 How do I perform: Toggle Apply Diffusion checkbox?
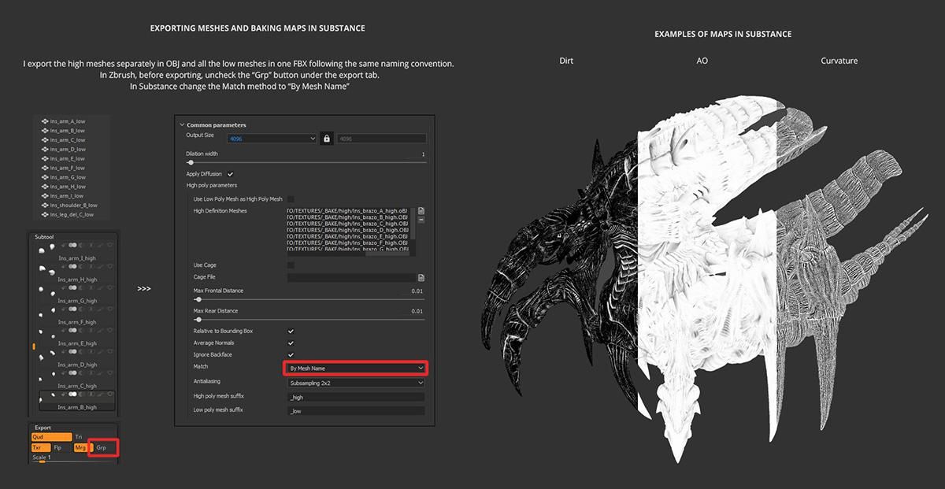coord(230,173)
